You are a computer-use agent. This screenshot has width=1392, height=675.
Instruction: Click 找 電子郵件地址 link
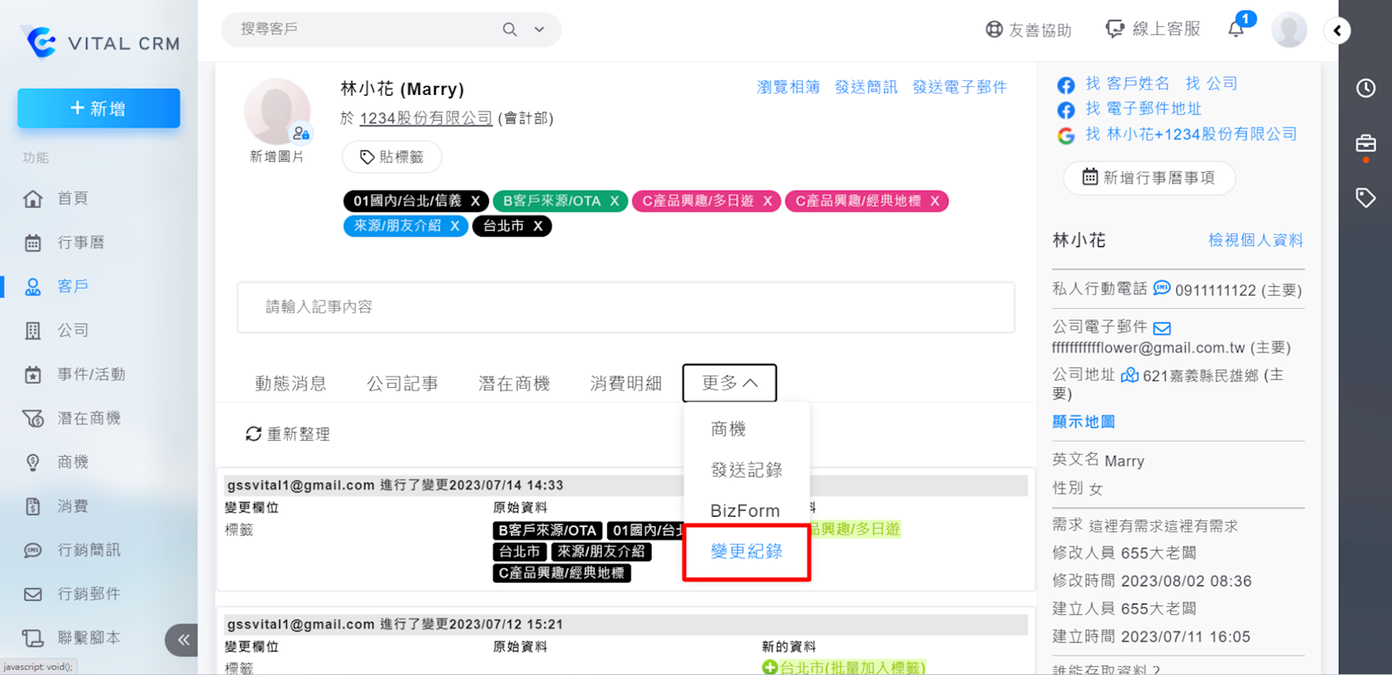coord(1143,109)
